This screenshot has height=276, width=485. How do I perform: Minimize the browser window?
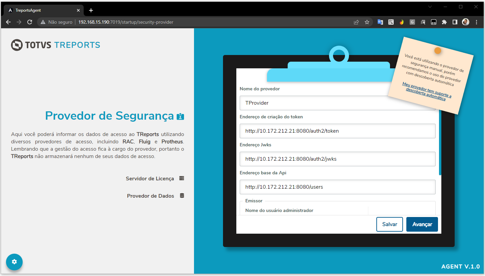click(445, 7)
